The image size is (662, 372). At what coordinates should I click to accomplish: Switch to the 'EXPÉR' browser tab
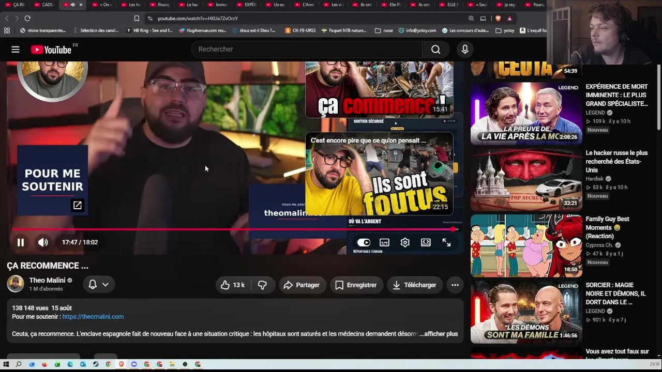point(247,5)
